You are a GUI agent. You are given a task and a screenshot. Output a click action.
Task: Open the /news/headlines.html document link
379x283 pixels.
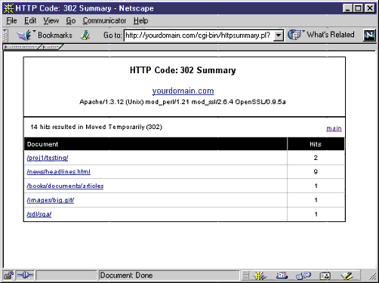58,172
